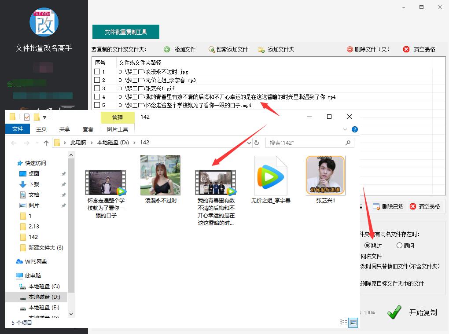Click the 文件批量复制工具 button

[x=125, y=32]
